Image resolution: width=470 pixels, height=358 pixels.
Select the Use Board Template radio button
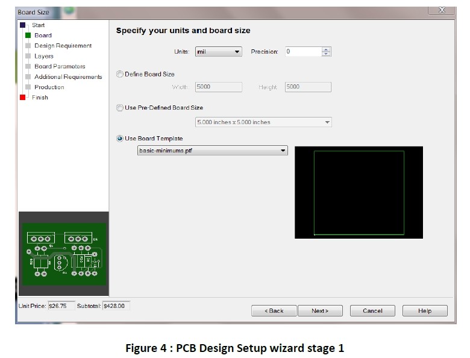click(x=119, y=139)
